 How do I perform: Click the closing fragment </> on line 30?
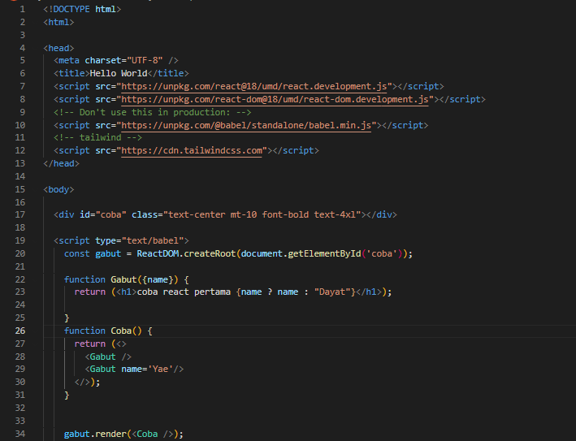[82, 383]
